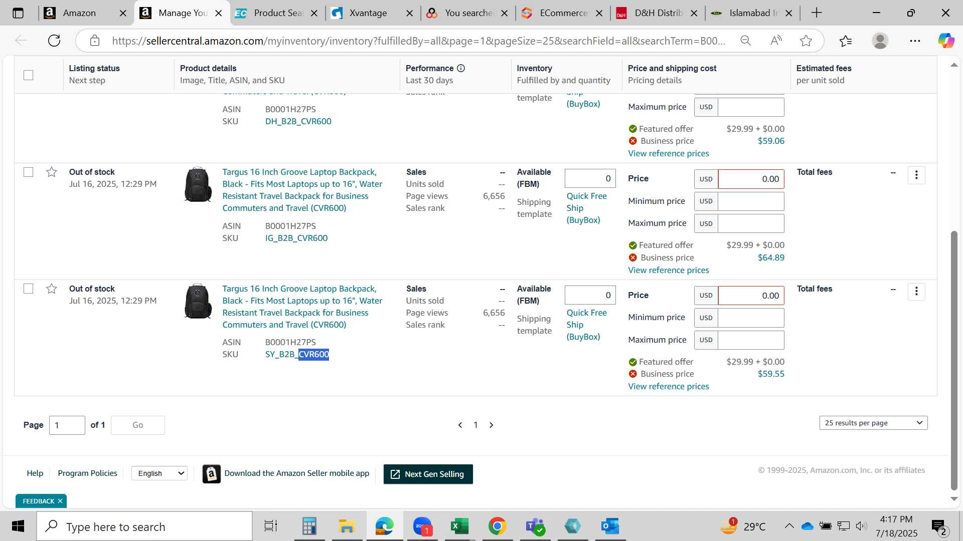The image size is (963, 541).
Task: Open the favorites list icon
Action: pos(846,41)
